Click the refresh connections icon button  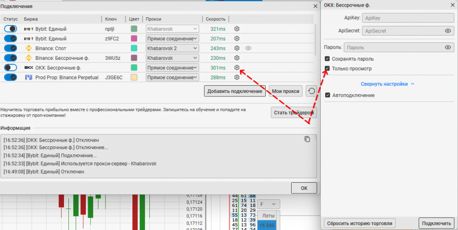point(311,91)
